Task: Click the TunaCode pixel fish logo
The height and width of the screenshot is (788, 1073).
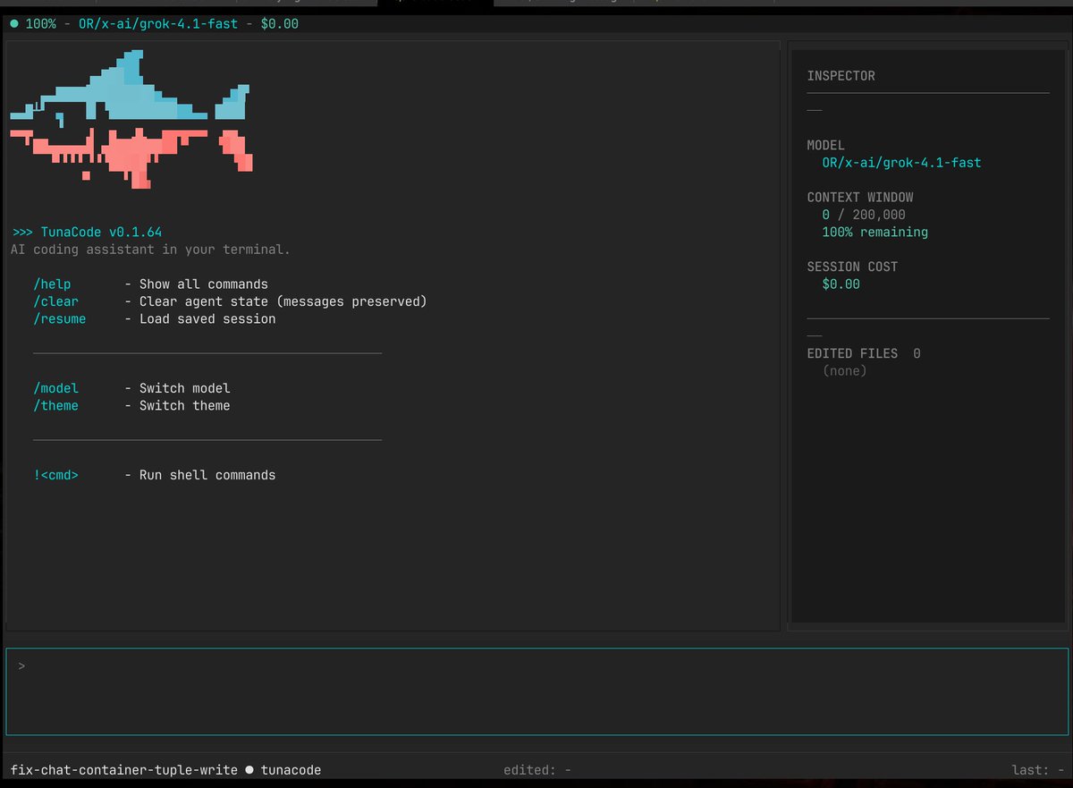Action: pos(131,120)
